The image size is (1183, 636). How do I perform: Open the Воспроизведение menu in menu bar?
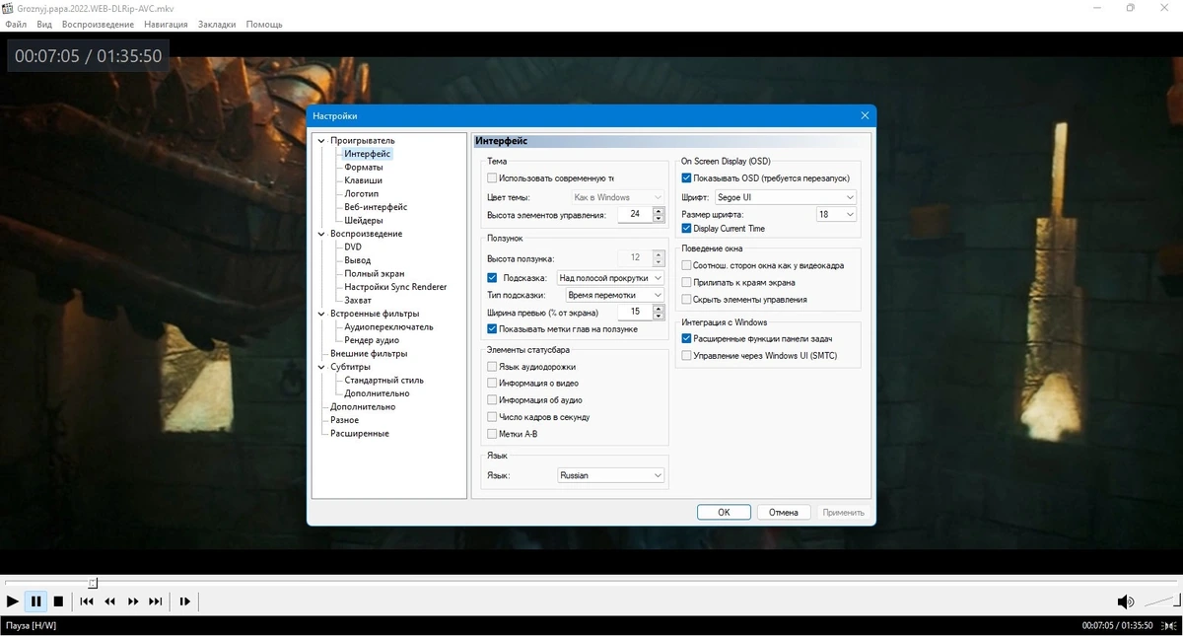98,24
